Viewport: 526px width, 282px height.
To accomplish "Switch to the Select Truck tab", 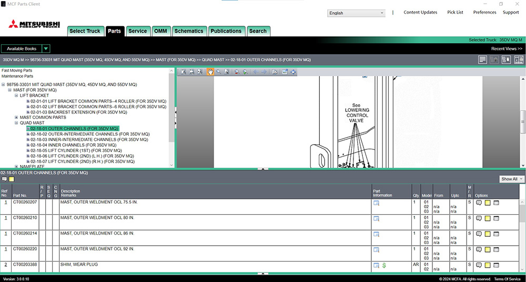I will point(85,31).
